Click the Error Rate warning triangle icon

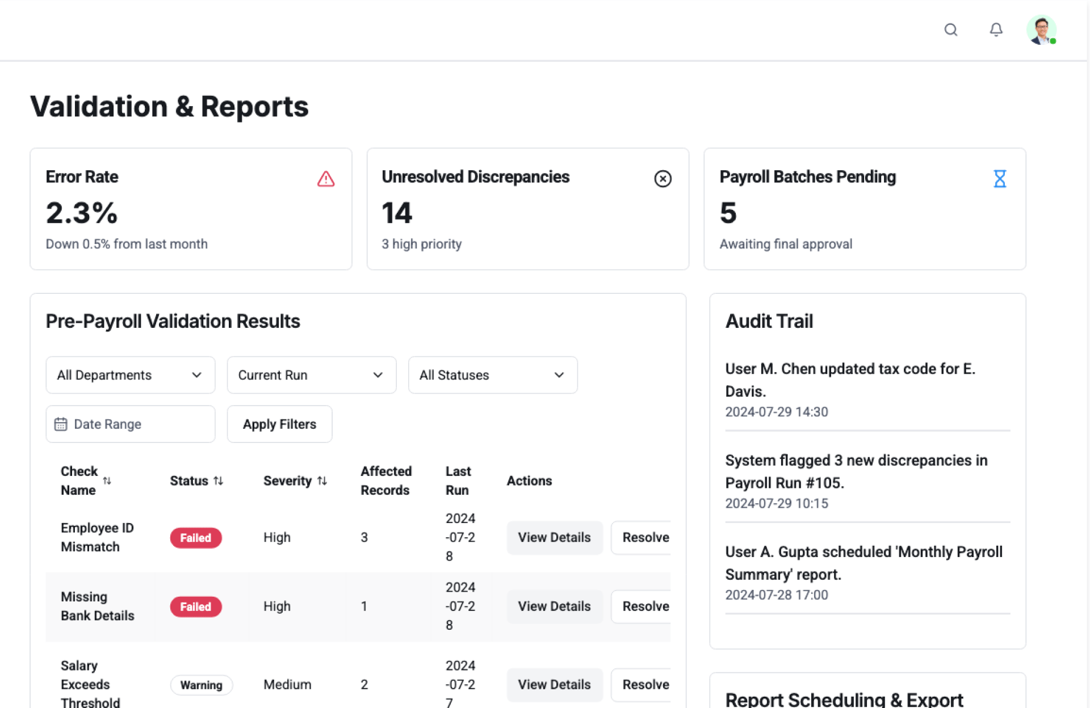tap(325, 179)
